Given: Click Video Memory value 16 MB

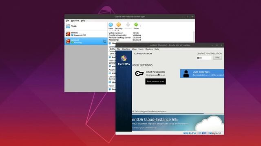Looking at the screenshot, I should pyautogui.click(x=135, y=33).
